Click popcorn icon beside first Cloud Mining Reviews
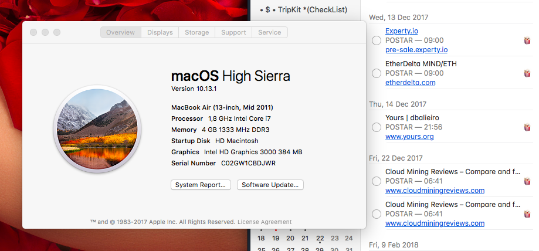This screenshot has width=539, height=251. [527, 181]
